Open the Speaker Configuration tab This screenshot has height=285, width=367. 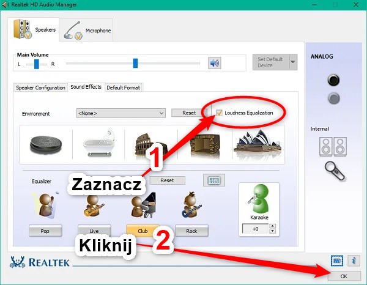pos(40,87)
